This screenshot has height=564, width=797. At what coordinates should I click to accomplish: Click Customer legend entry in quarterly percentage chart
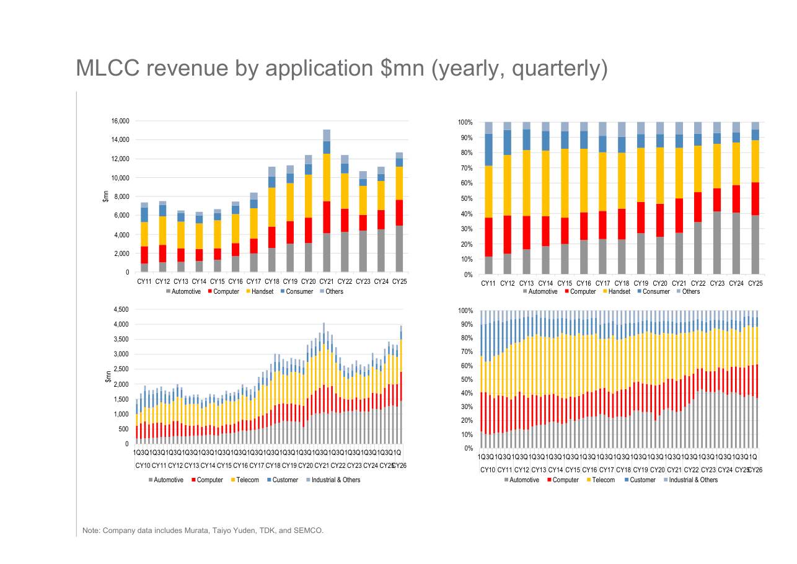(x=640, y=480)
